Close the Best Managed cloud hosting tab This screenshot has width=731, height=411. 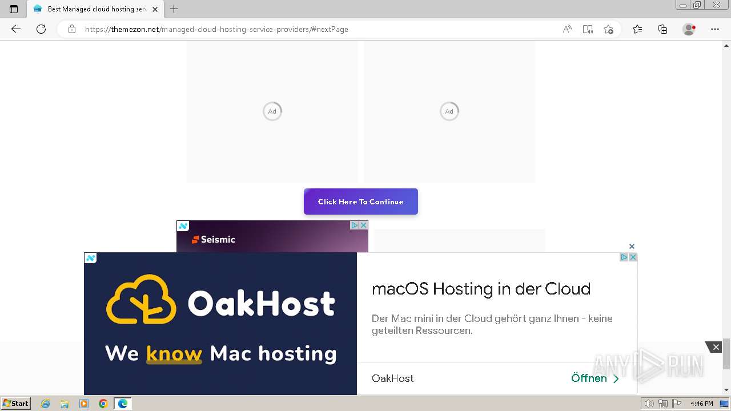tap(155, 9)
